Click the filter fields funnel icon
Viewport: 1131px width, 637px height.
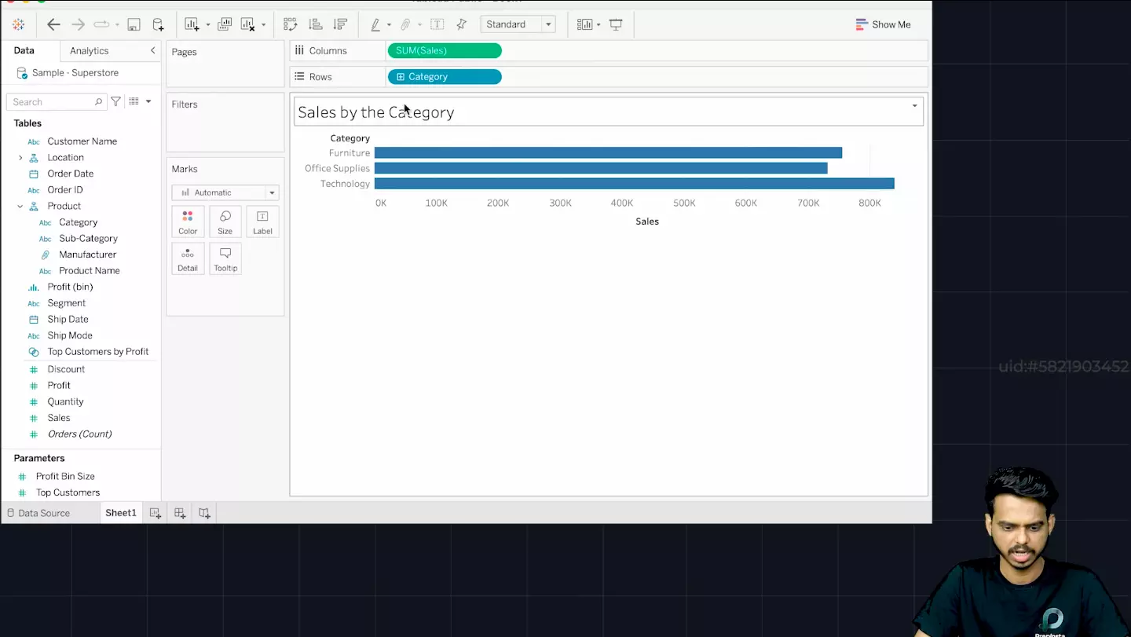tap(115, 101)
